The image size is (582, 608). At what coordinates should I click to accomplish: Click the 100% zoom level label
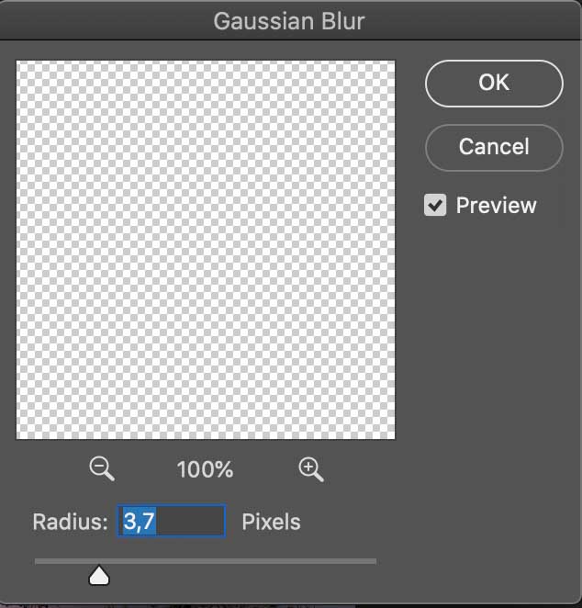point(205,469)
